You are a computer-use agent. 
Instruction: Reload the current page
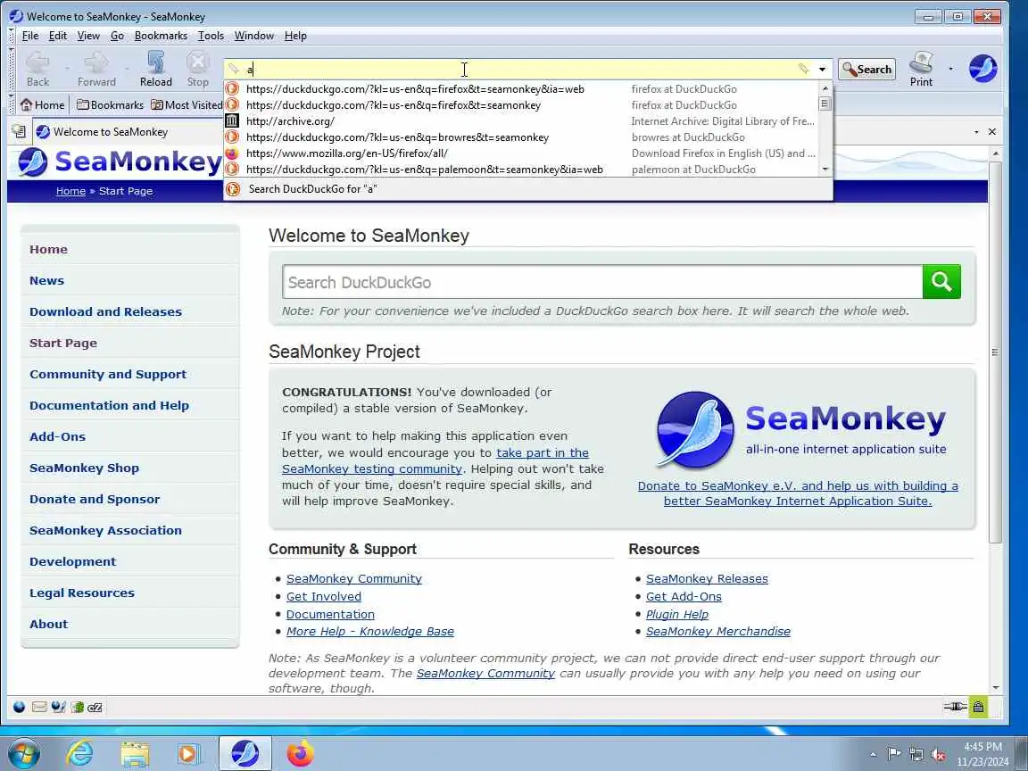pyautogui.click(x=155, y=69)
